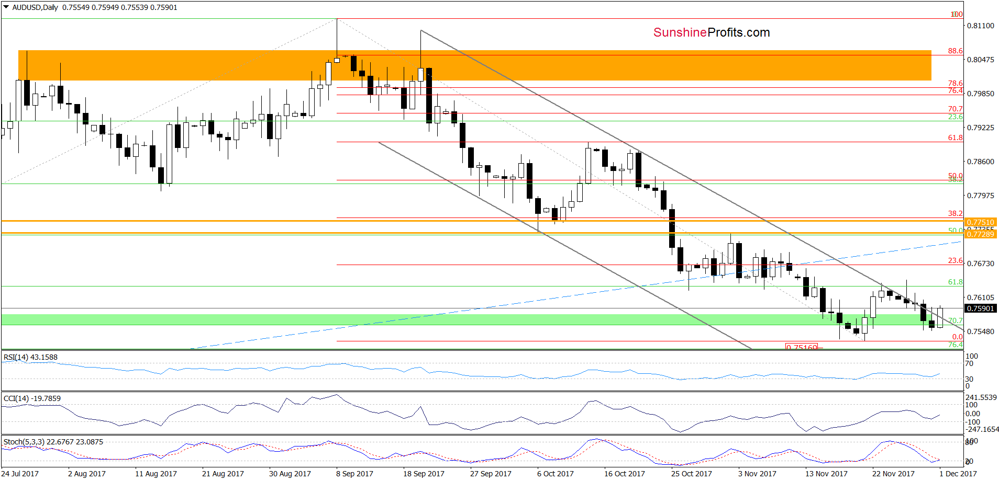Click the 30 Aug 2017 date label

click(290, 474)
